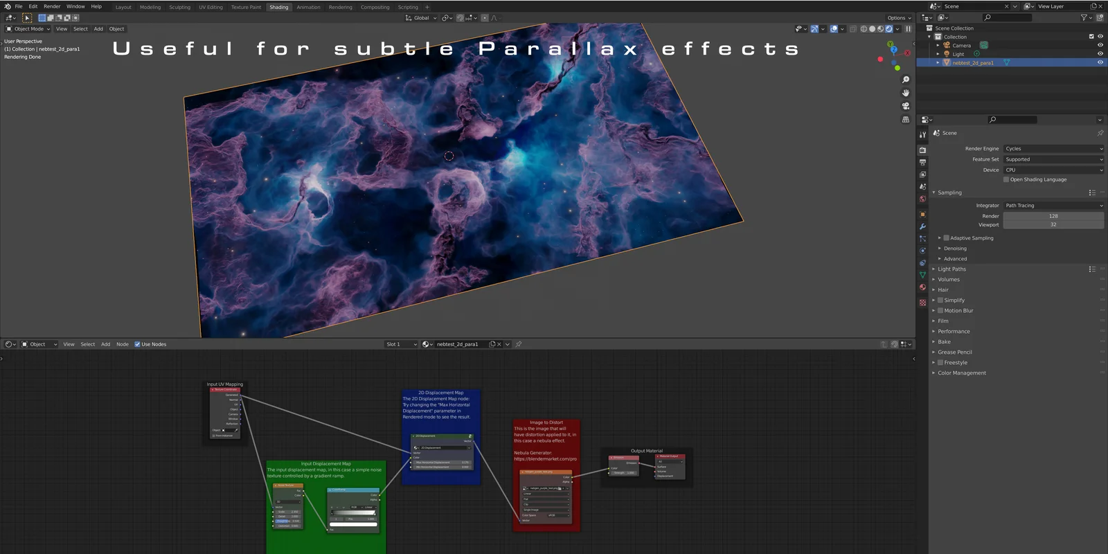Open the View Layer properties tab
1108x554 pixels.
point(922,175)
